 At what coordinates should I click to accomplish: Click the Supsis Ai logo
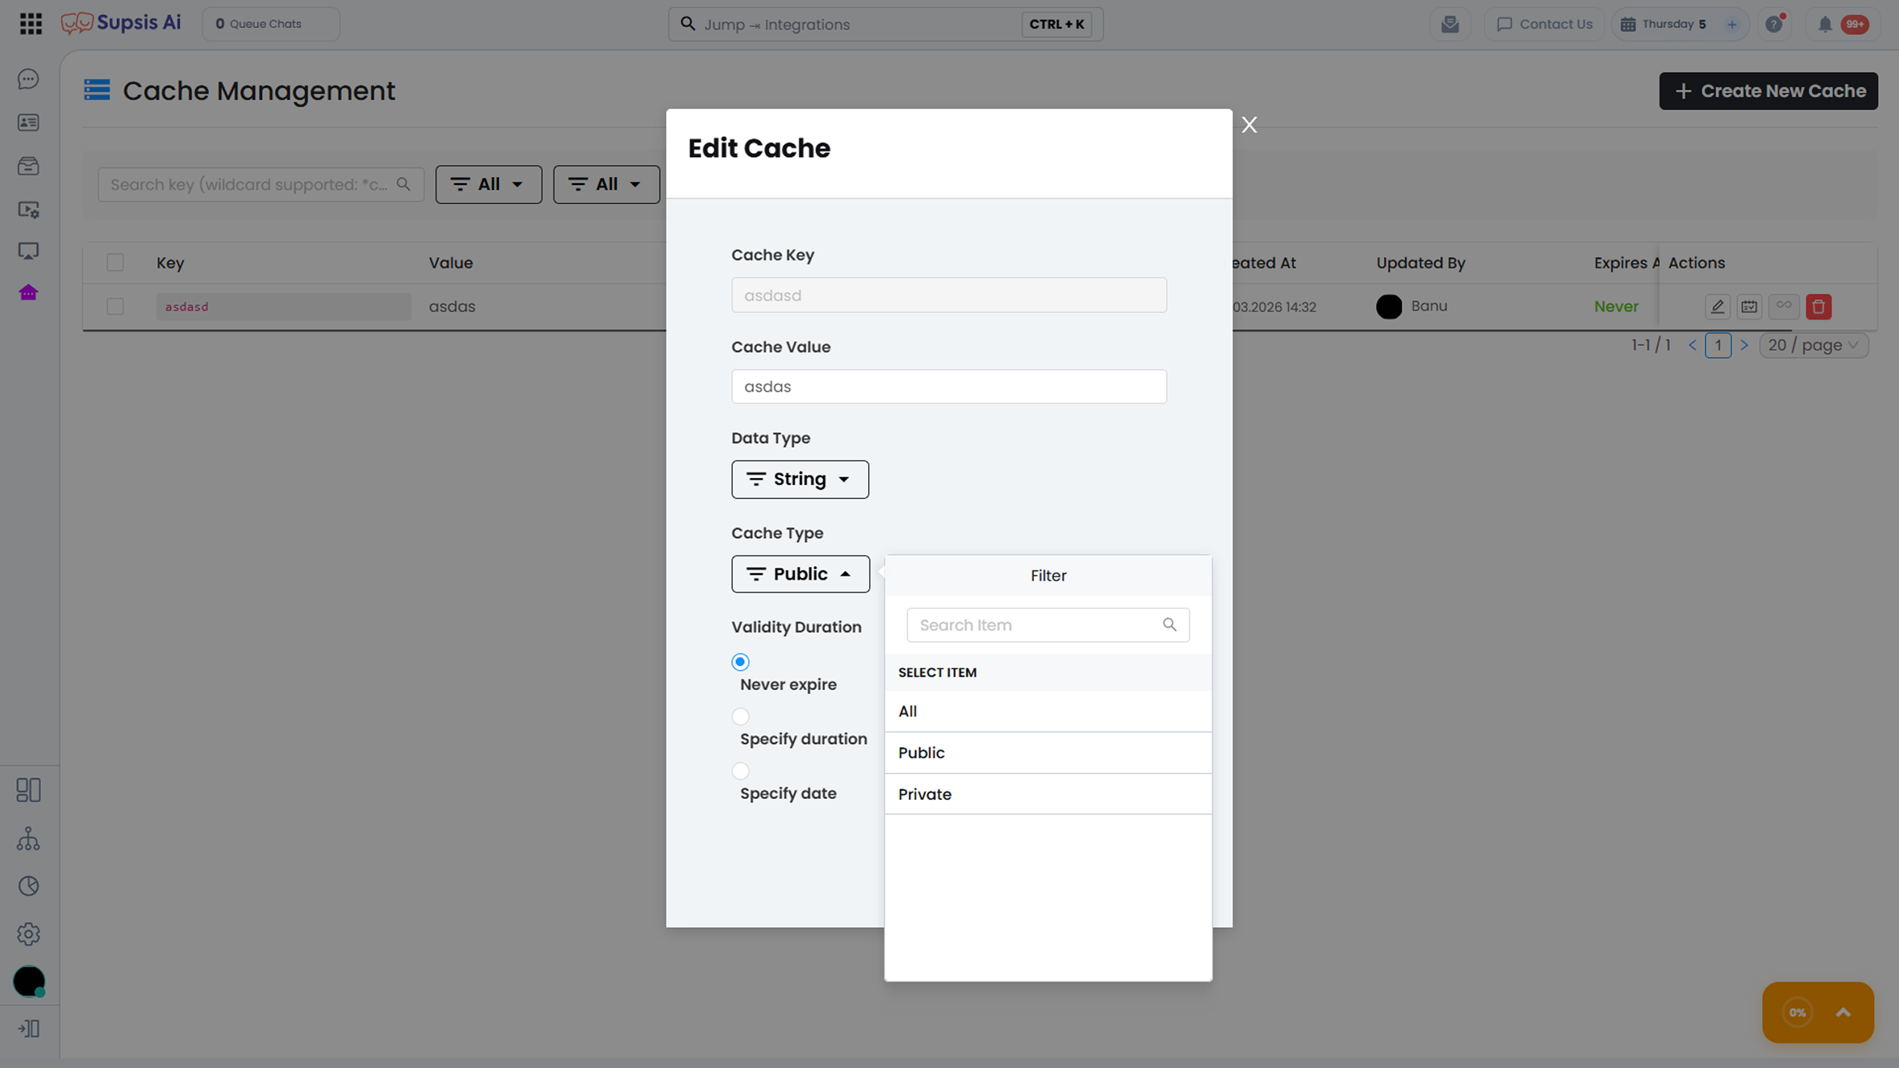pos(121,23)
